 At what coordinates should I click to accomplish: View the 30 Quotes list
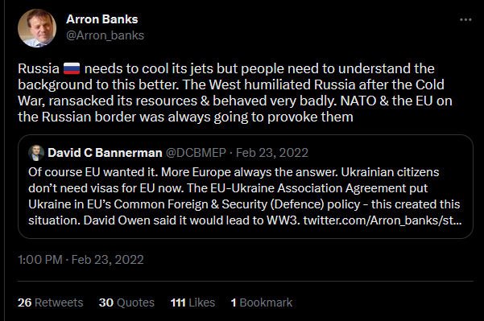pos(126,302)
